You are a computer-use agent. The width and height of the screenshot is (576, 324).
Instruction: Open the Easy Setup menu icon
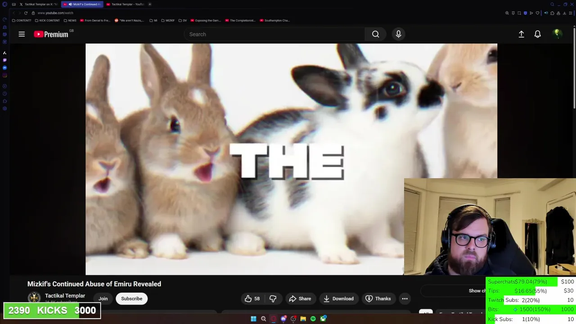570,13
